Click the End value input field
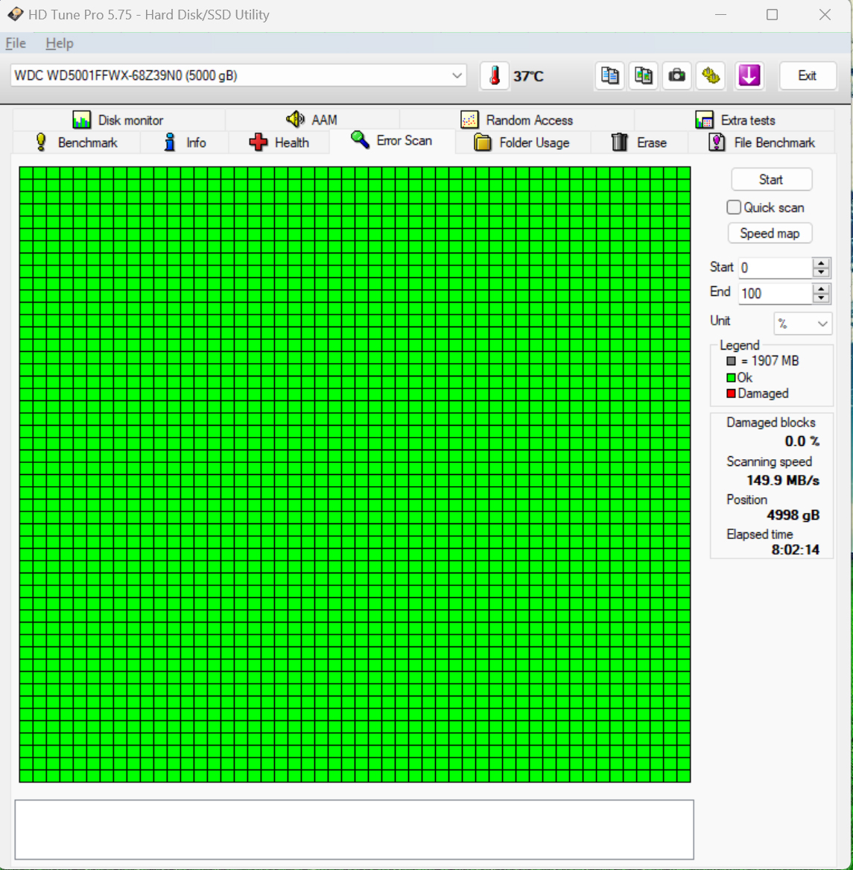853x870 pixels. pyautogui.click(x=776, y=294)
